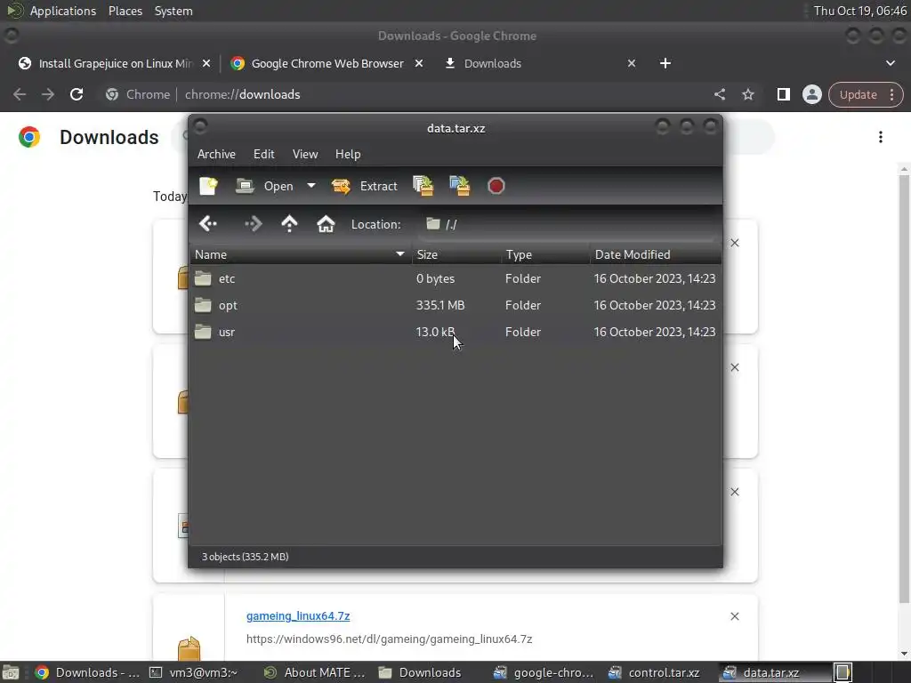Image resolution: width=911 pixels, height=683 pixels.
Task: Sort by Date Modified column header
Action: pos(656,254)
